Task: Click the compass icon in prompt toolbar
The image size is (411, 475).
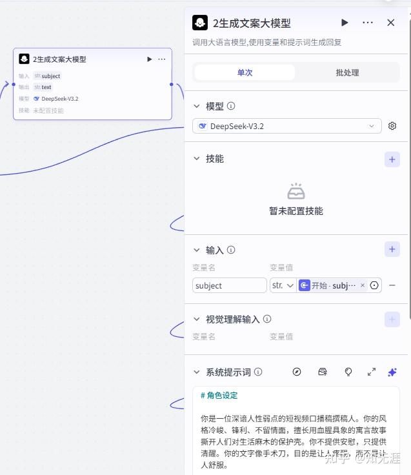Action: coord(297,372)
